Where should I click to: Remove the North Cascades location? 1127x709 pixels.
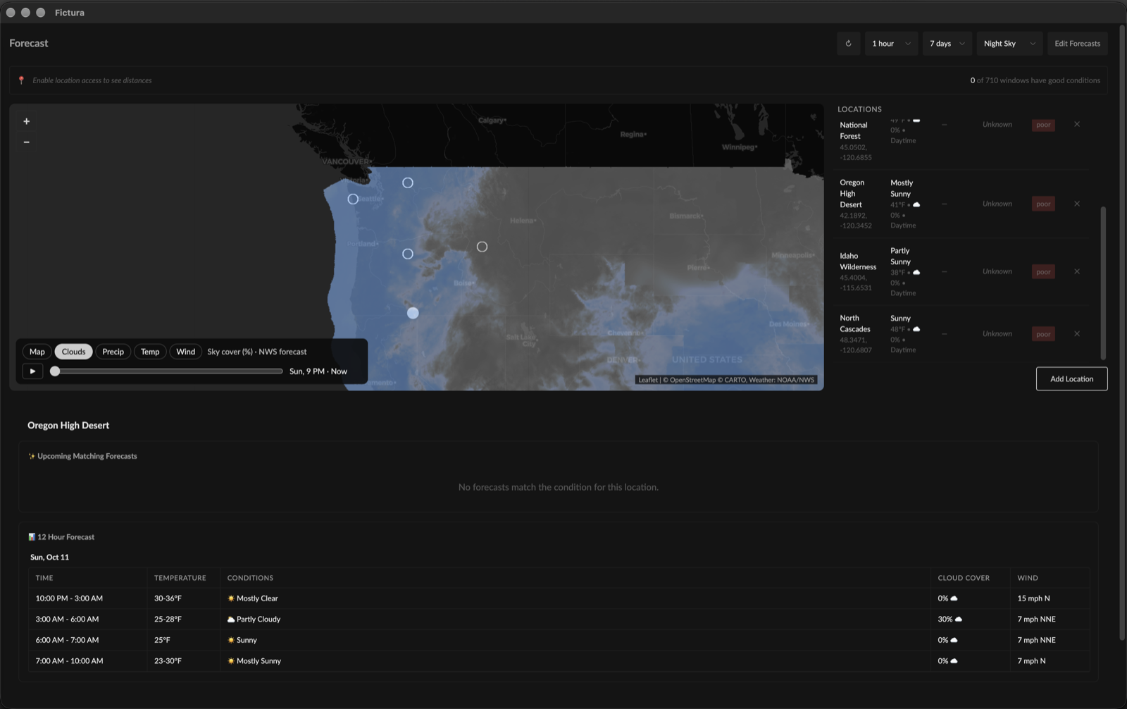pos(1076,333)
